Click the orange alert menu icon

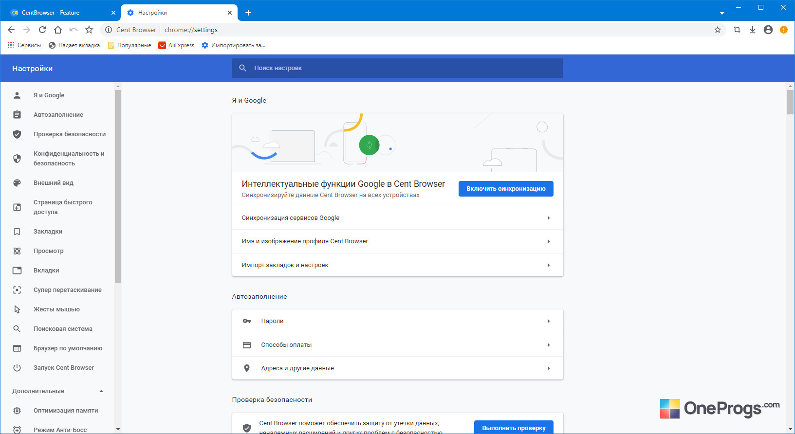click(x=784, y=30)
